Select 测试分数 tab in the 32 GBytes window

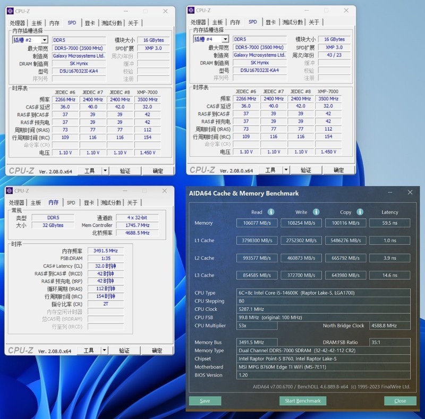coord(112,203)
